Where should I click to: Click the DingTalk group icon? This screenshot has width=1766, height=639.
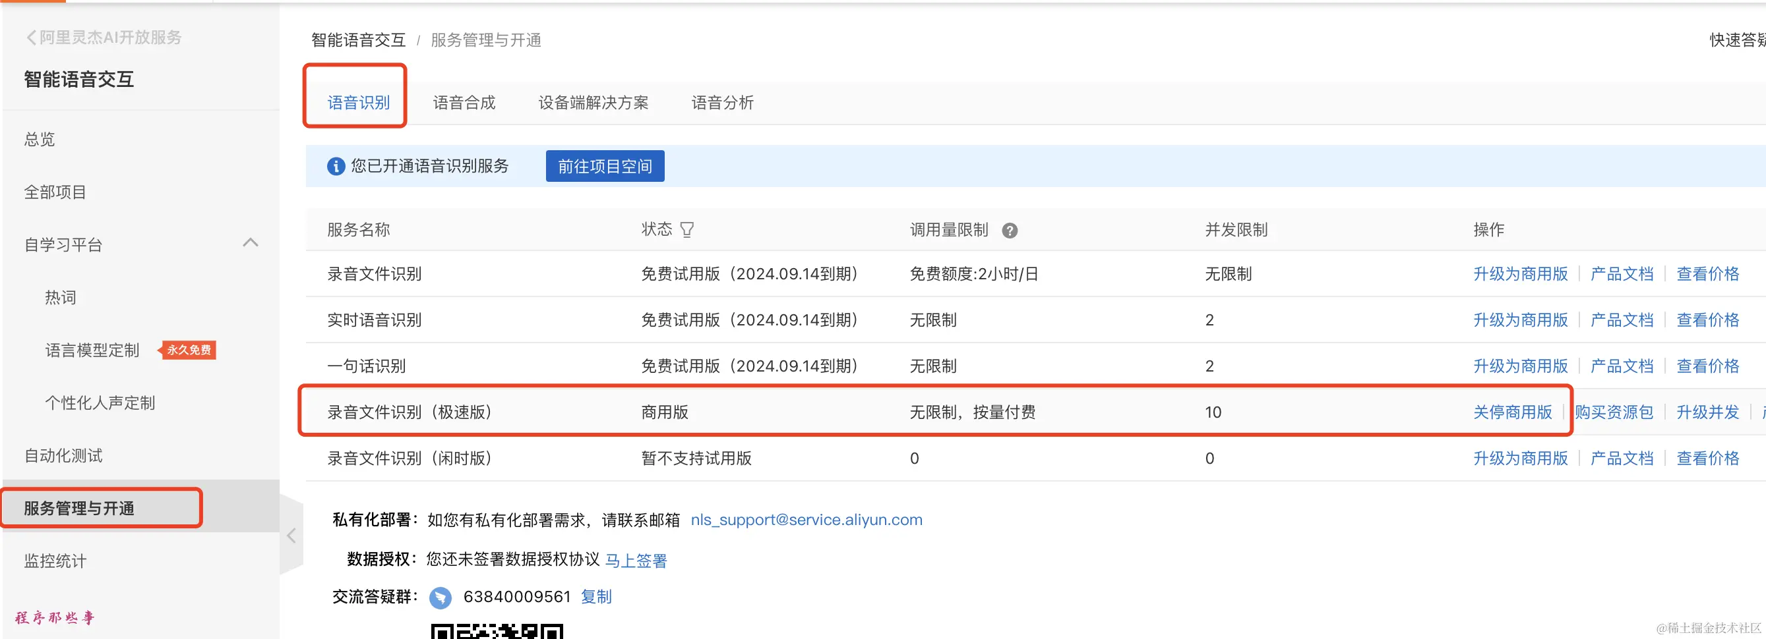(440, 597)
